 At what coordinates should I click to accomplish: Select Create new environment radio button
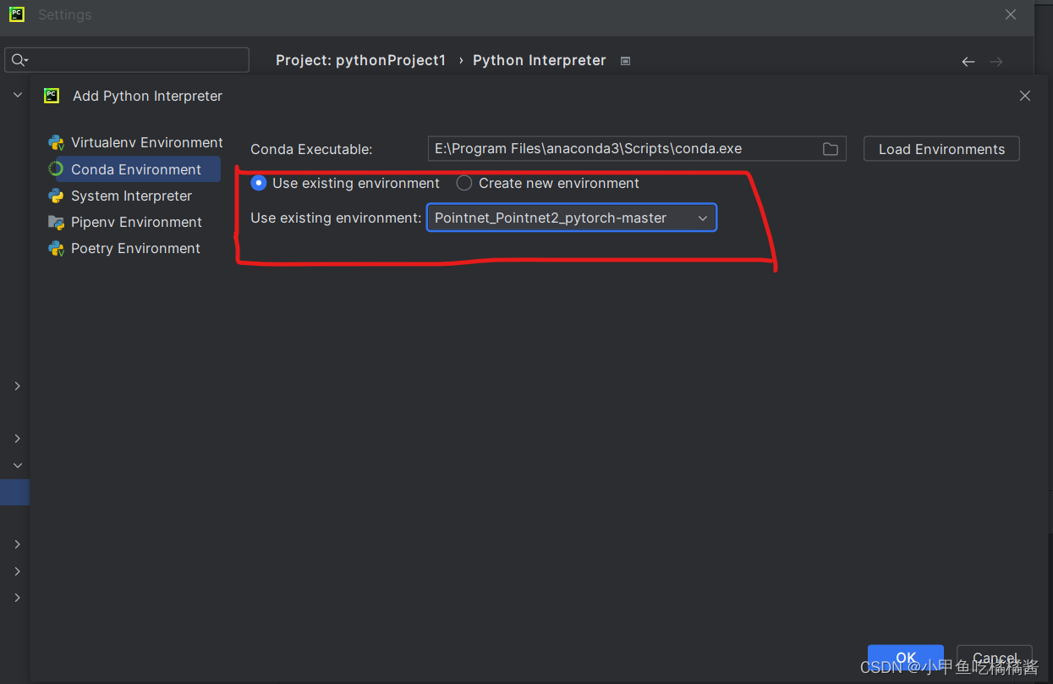pyautogui.click(x=464, y=183)
